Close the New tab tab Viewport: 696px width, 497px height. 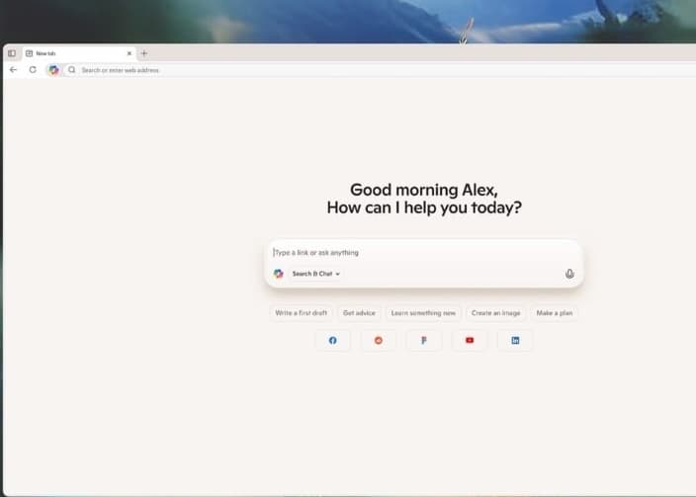pyautogui.click(x=130, y=53)
